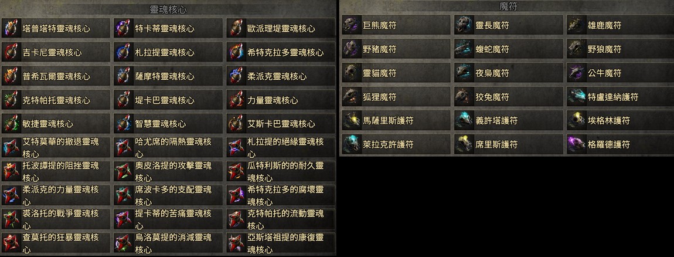Select the 特盧達納護符 item
Screen dimensions: 674x257
(x=620, y=97)
